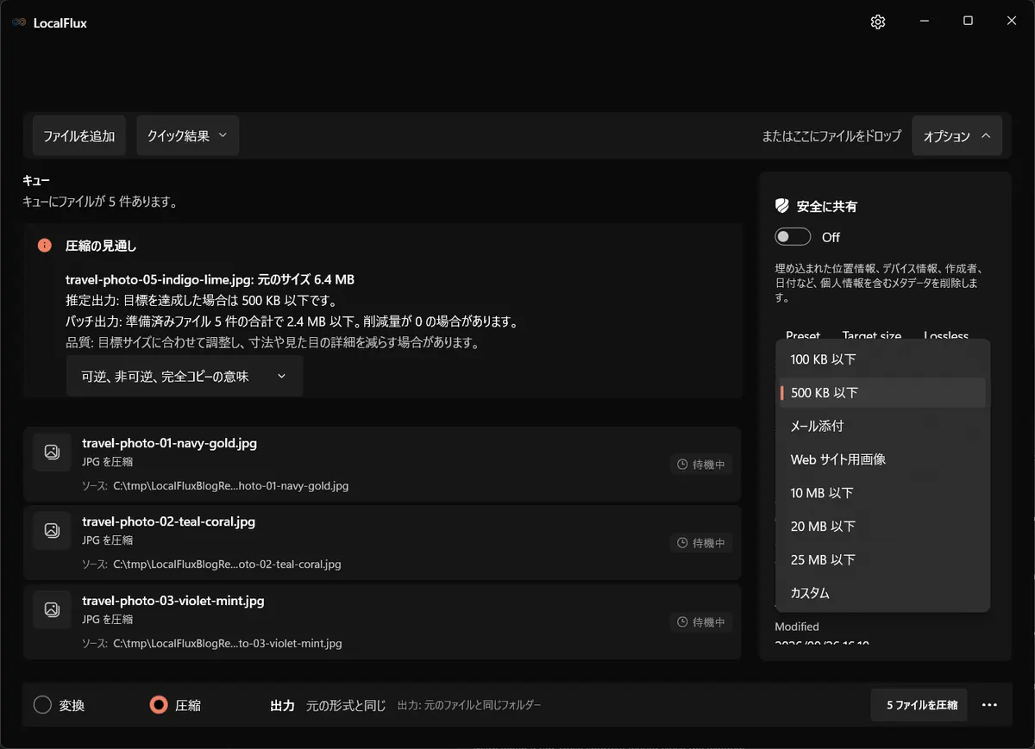Click the LocalFlux infinity logo icon
Viewport: 1035px width, 749px height.
pyautogui.click(x=19, y=23)
